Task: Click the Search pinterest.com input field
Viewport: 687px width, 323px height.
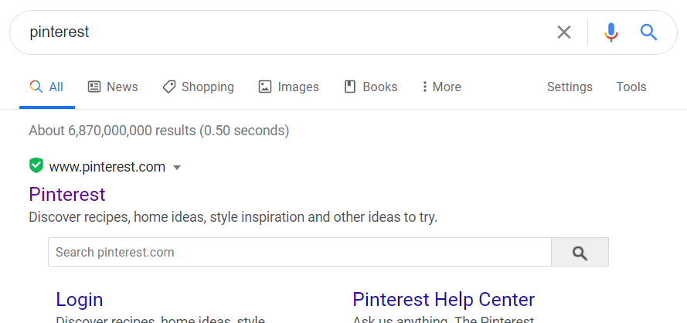Action: point(300,252)
